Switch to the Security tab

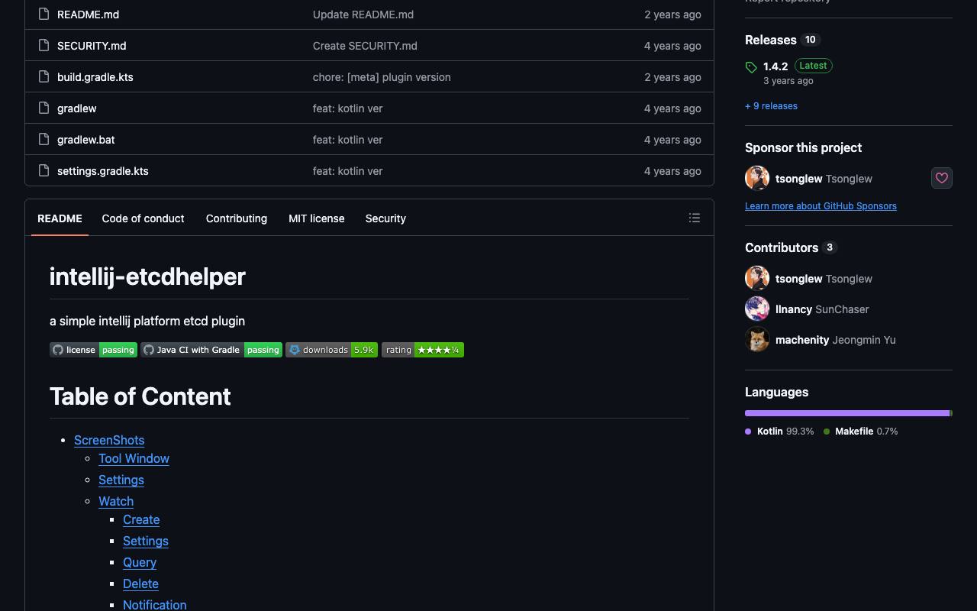385,218
